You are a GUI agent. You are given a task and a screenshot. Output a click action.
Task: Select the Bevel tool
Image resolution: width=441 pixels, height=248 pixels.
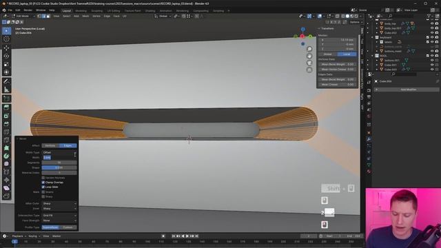point(6,124)
